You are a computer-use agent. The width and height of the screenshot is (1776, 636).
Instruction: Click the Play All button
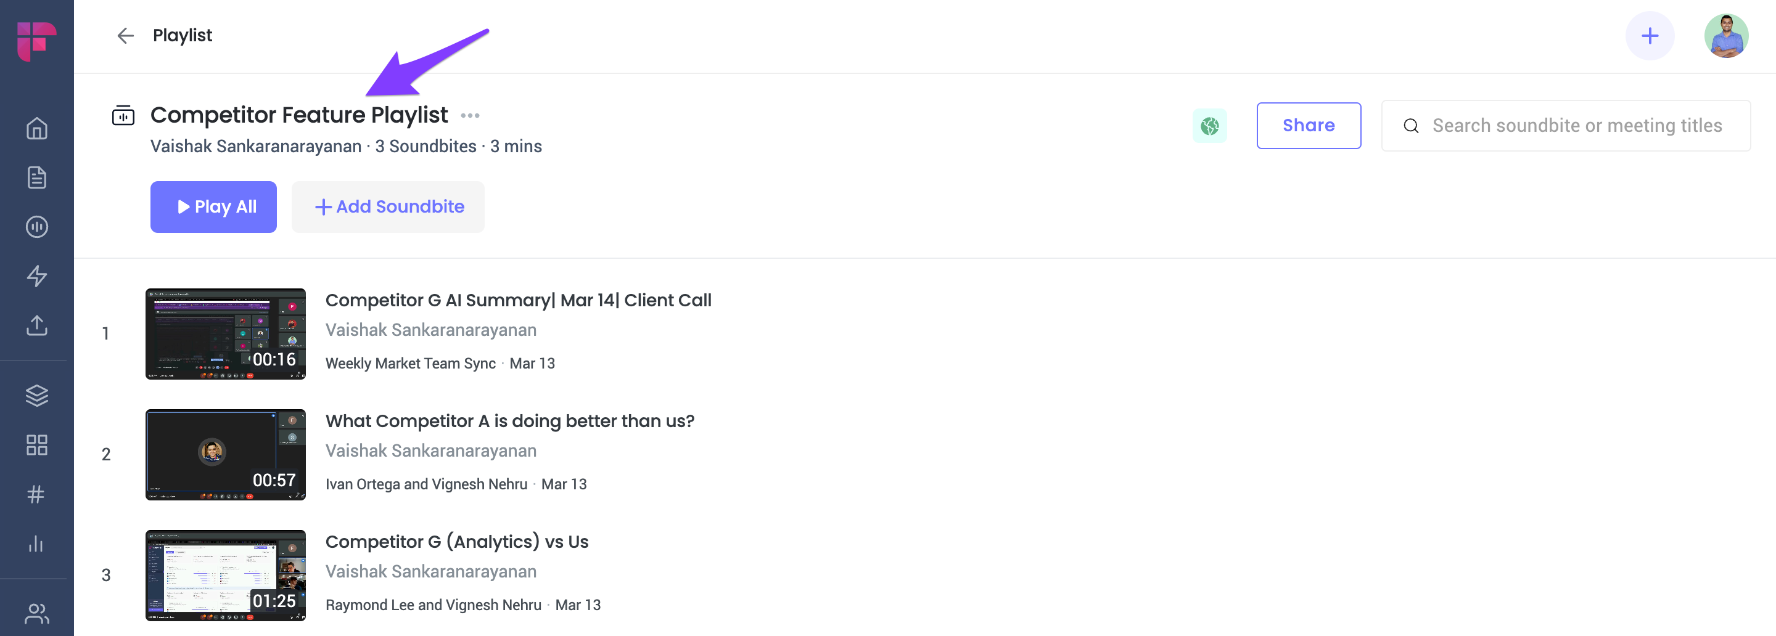[x=213, y=206]
